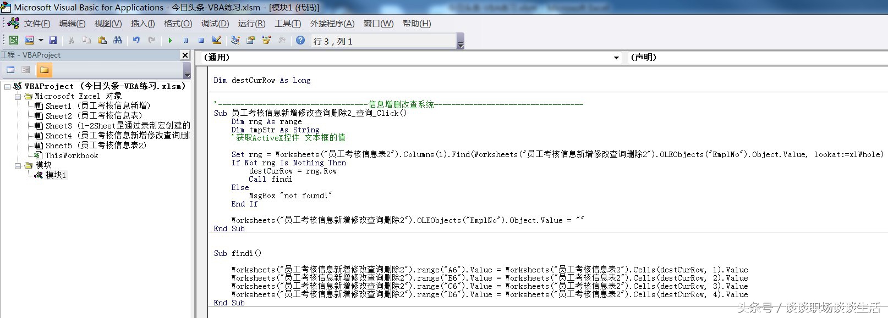Screen dimensions: 888x318
Task: Open VBA Help question mark icon
Action: click(x=300, y=40)
